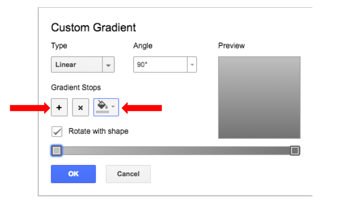The width and height of the screenshot is (348, 203).
Task: Click the Preview label text
Action: (x=232, y=46)
